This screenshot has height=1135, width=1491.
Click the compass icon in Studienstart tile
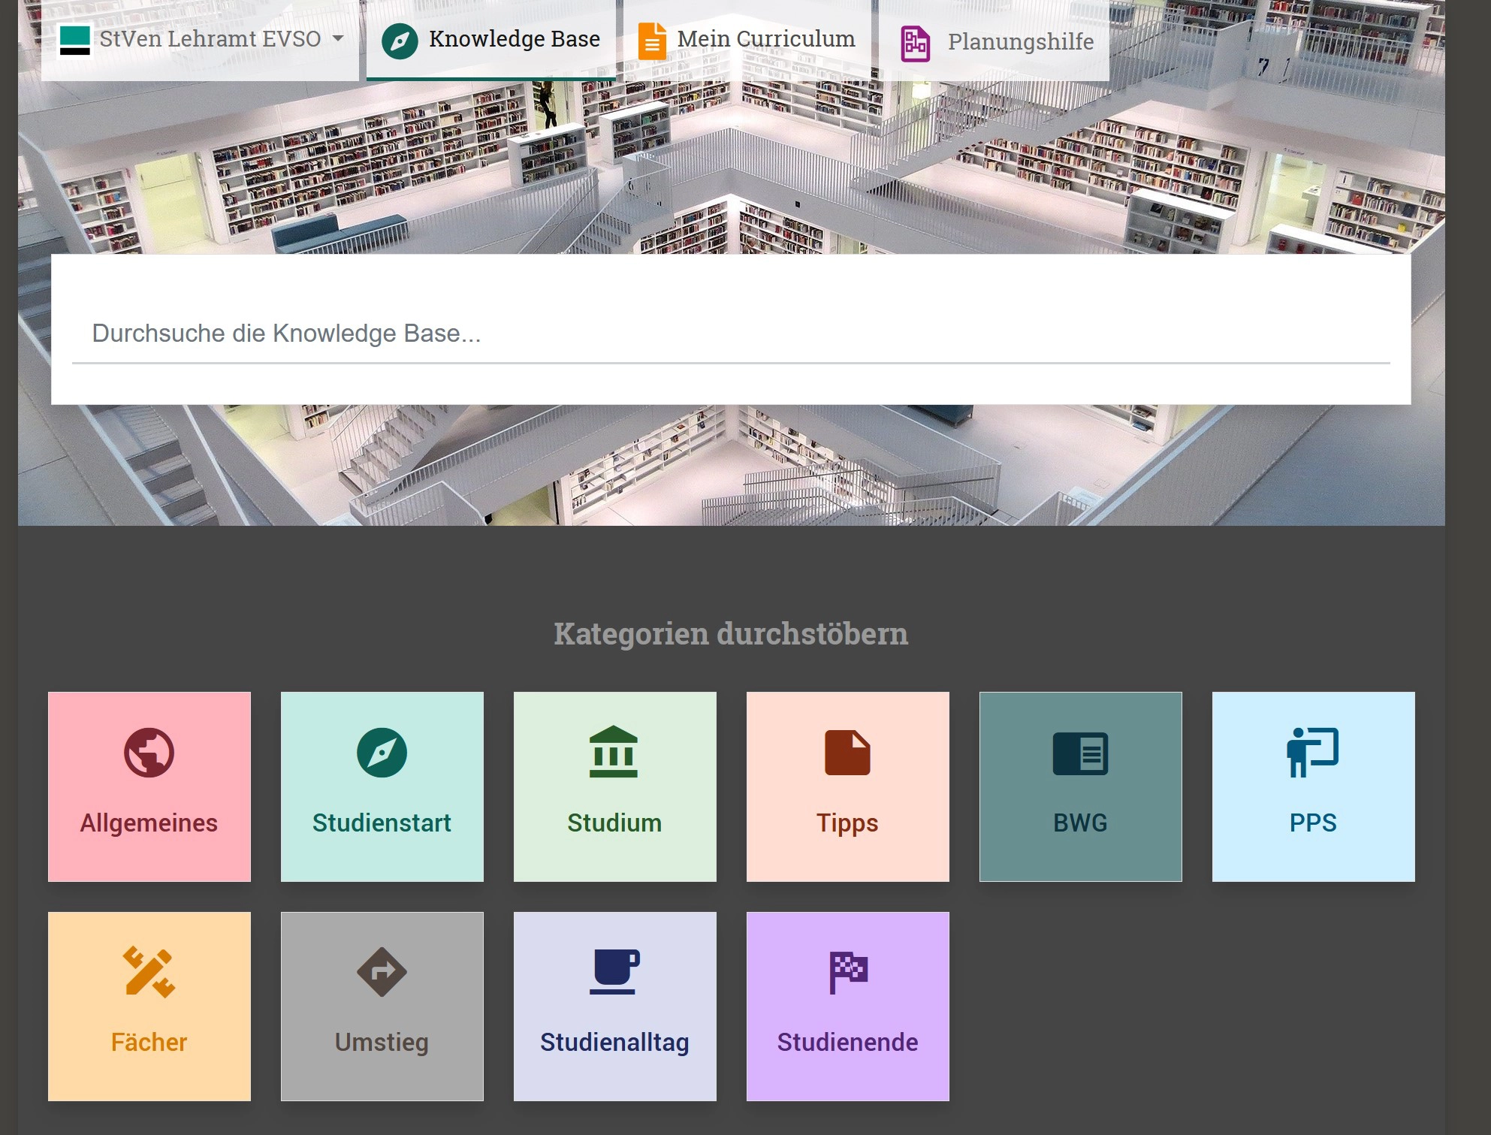pos(382,752)
